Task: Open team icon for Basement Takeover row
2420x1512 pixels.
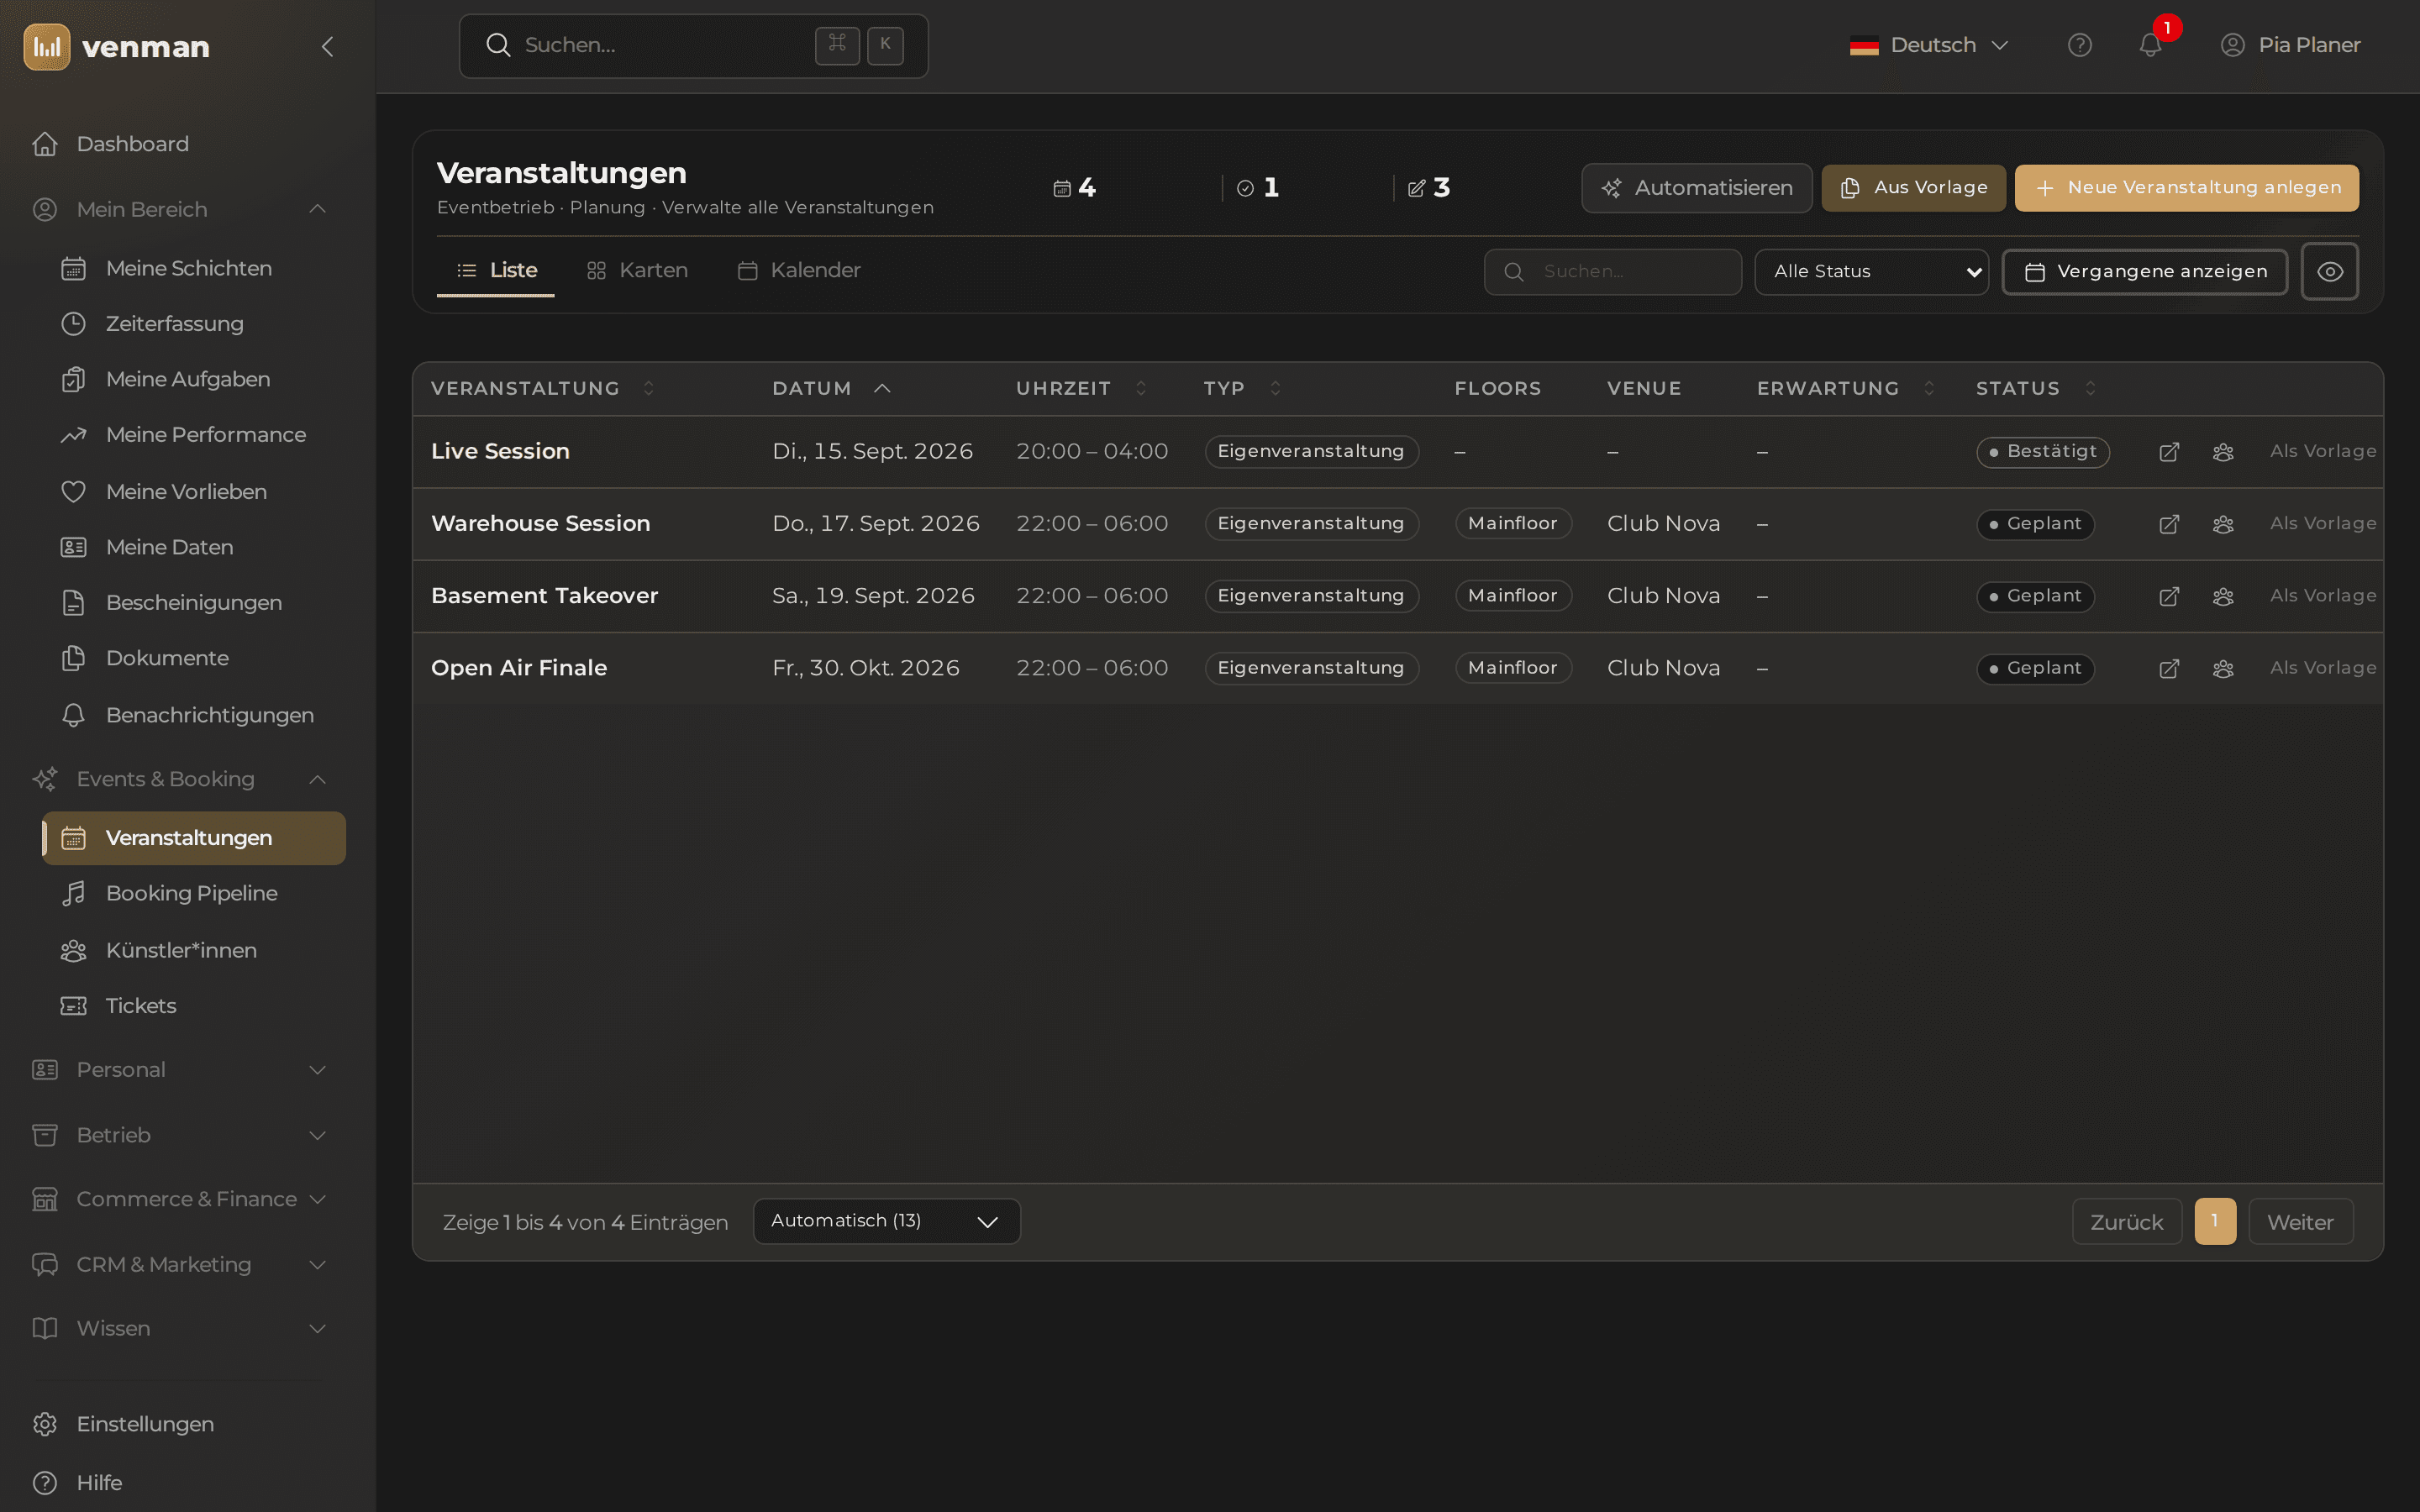Action: [x=2222, y=596]
